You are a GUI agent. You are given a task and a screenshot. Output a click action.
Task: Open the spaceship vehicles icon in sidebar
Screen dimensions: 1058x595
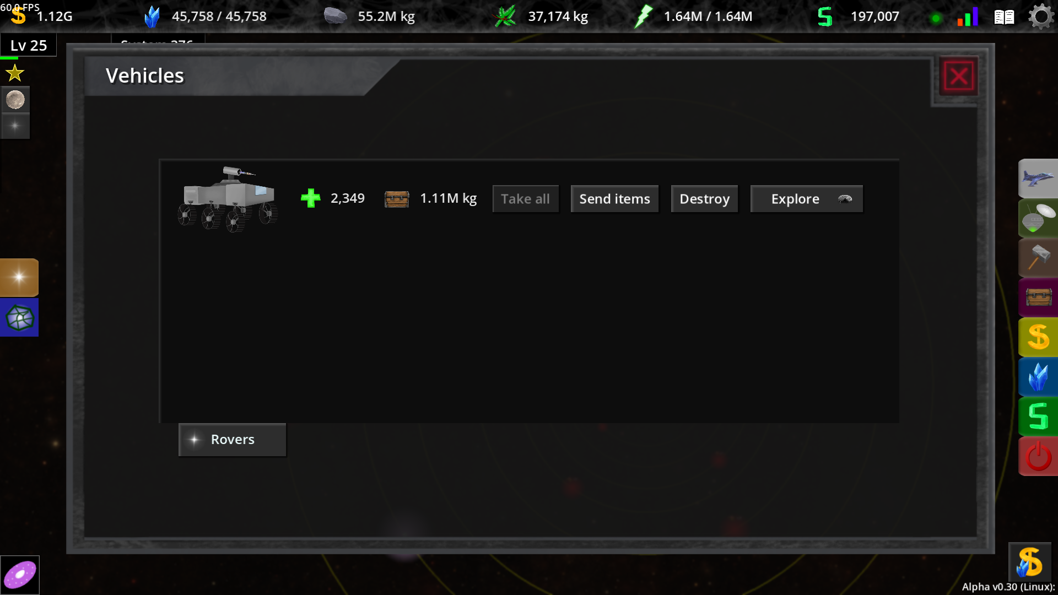[x=1038, y=178]
